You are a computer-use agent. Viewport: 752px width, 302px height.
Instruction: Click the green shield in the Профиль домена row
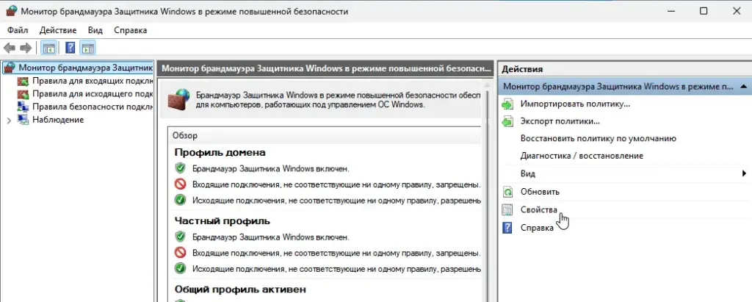pos(180,168)
